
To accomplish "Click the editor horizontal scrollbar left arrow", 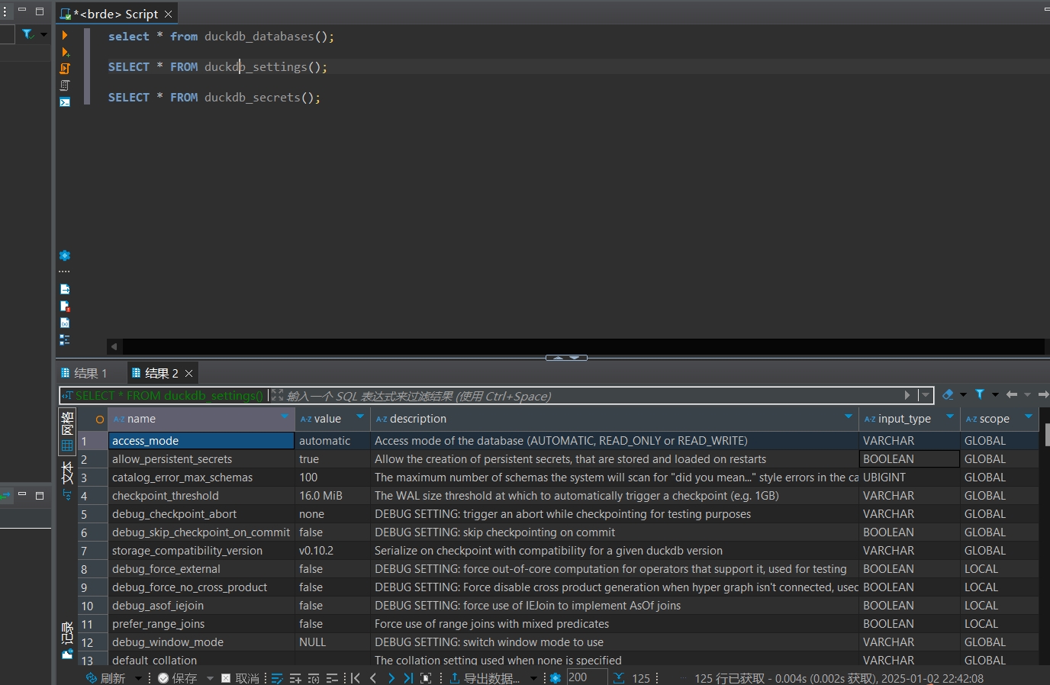I will pyautogui.click(x=114, y=346).
